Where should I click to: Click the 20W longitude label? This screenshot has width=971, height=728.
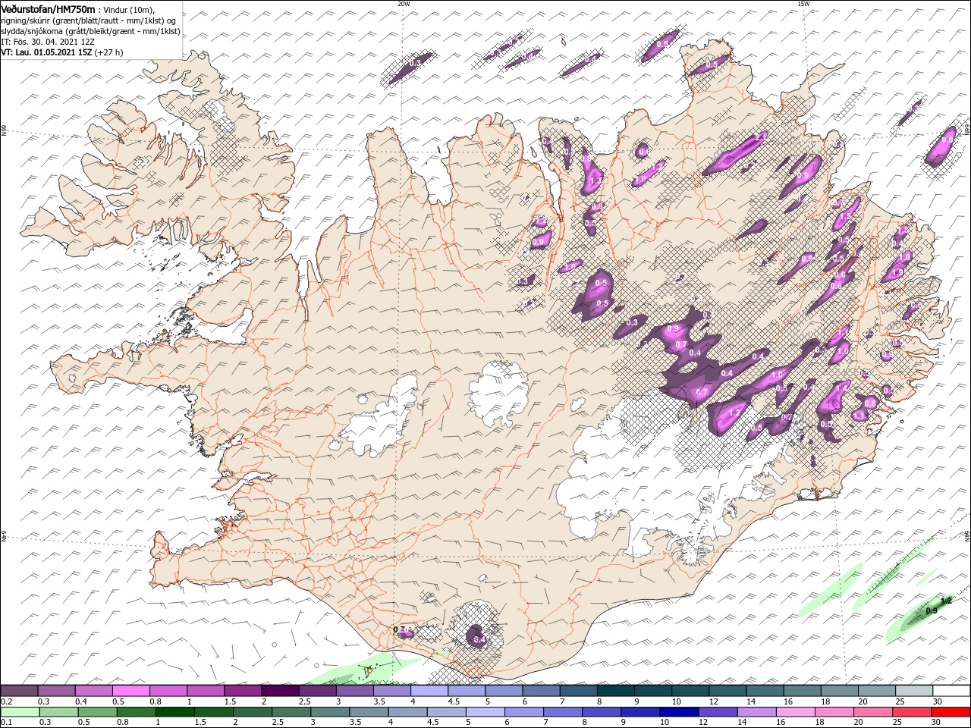[404, 4]
